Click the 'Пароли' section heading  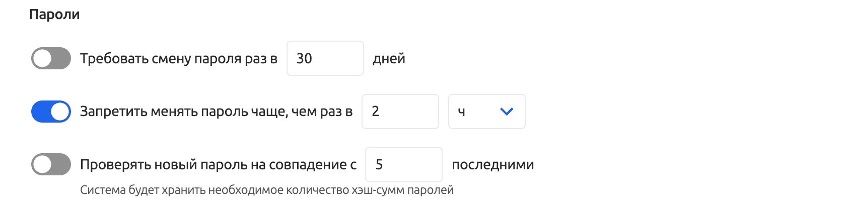[x=54, y=14]
